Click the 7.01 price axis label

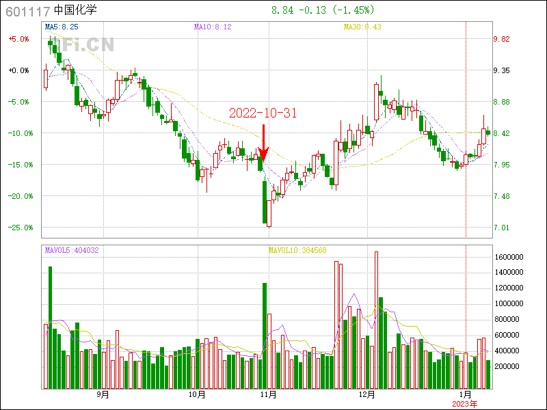[x=502, y=228]
